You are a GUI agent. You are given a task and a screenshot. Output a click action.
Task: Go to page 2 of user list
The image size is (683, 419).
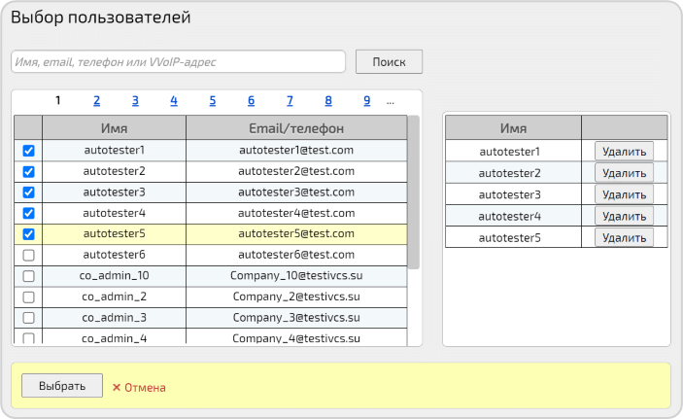click(96, 100)
